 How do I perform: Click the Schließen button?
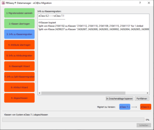(144, 125)
